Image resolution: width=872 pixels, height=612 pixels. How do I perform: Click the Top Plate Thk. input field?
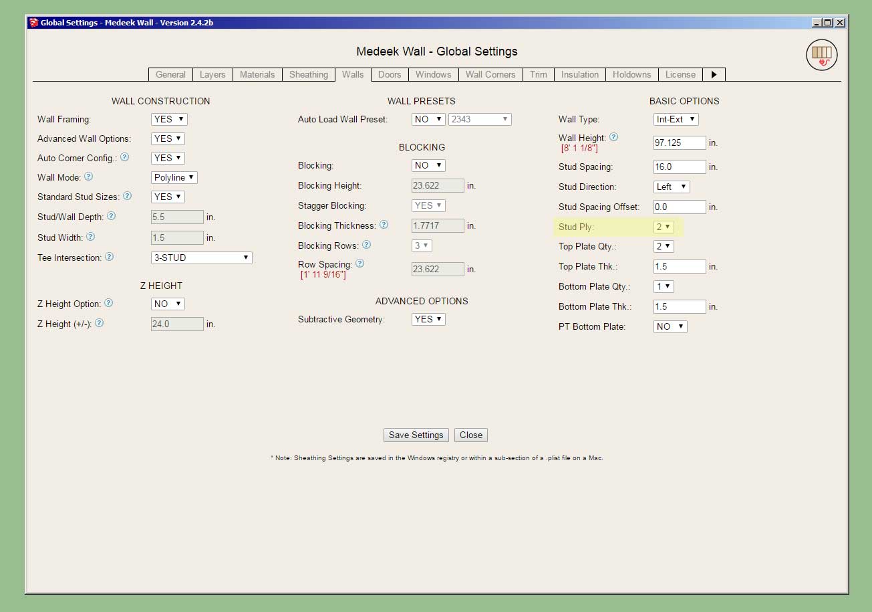tap(680, 266)
